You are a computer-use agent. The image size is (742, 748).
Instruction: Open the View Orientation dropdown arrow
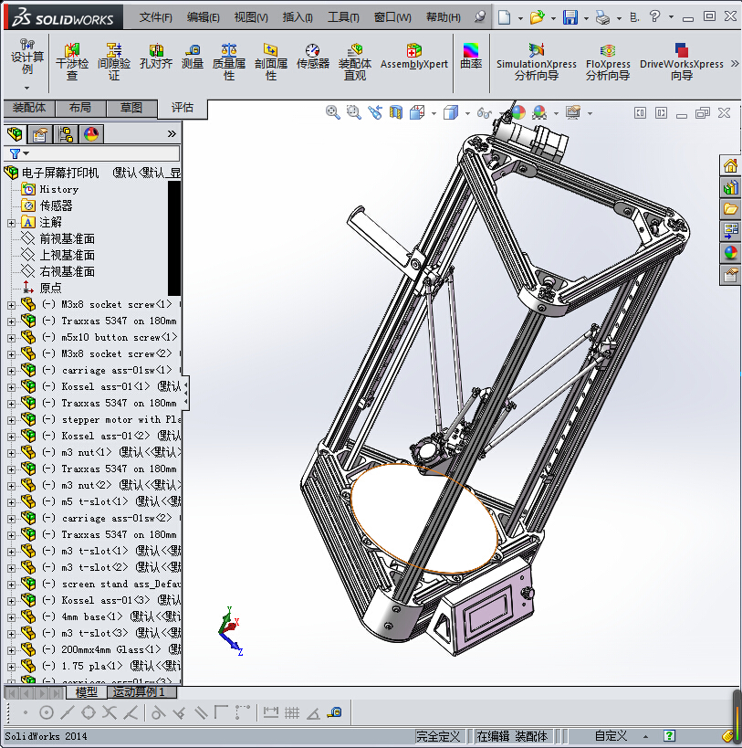(x=434, y=113)
